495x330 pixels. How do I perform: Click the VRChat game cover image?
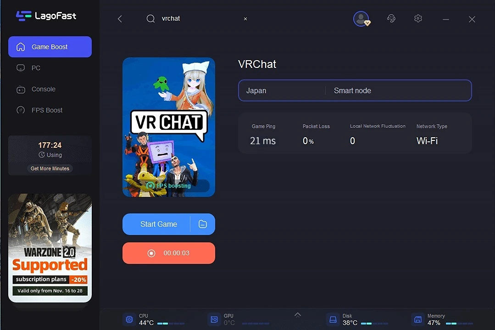[x=169, y=127]
